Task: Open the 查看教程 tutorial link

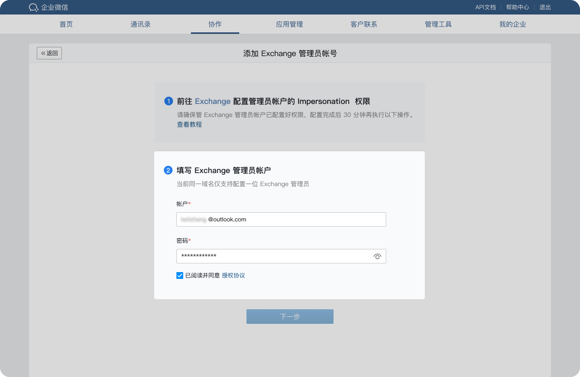Action: (189, 125)
